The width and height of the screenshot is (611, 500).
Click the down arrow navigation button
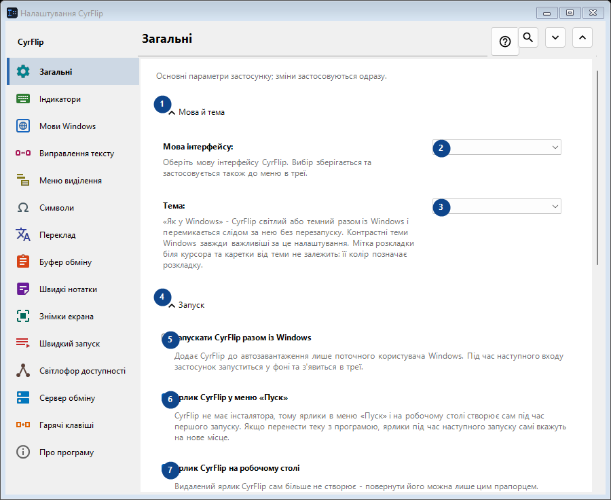(x=555, y=37)
